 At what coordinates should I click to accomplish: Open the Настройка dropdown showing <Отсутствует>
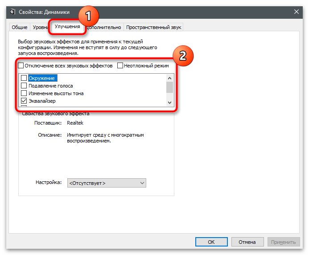point(107,183)
